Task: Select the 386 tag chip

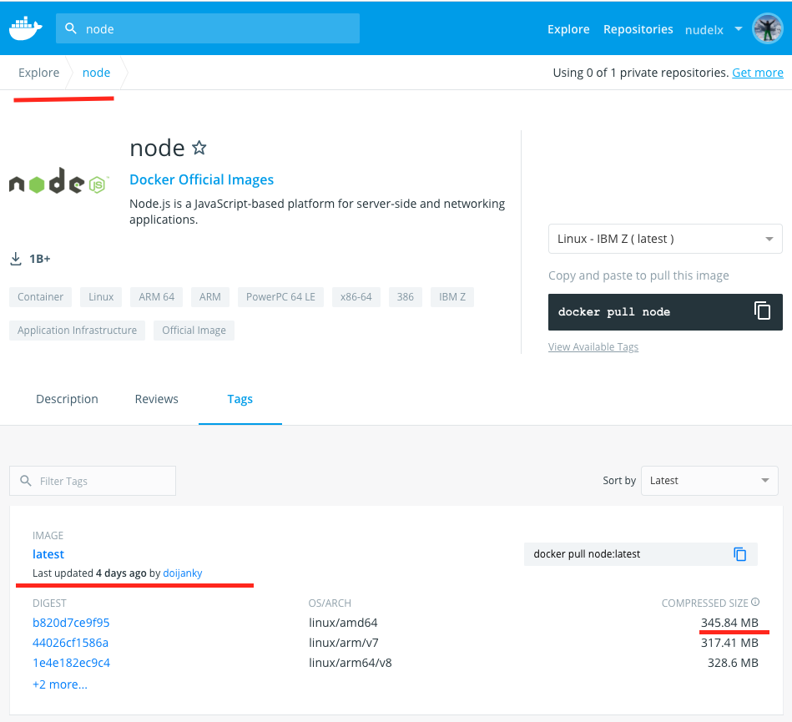Action: pos(405,297)
